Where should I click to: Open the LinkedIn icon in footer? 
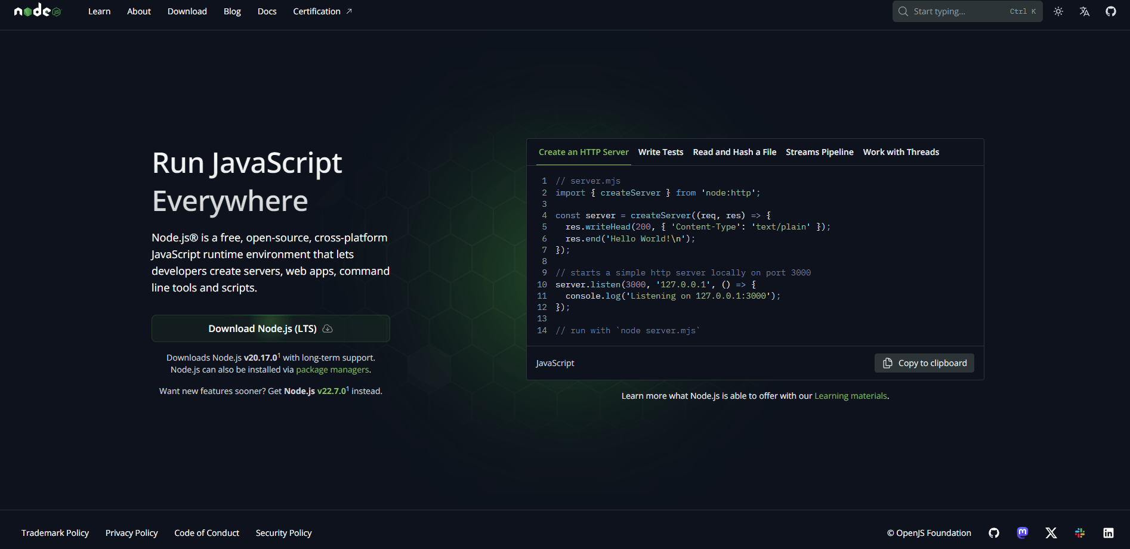point(1109,533)
